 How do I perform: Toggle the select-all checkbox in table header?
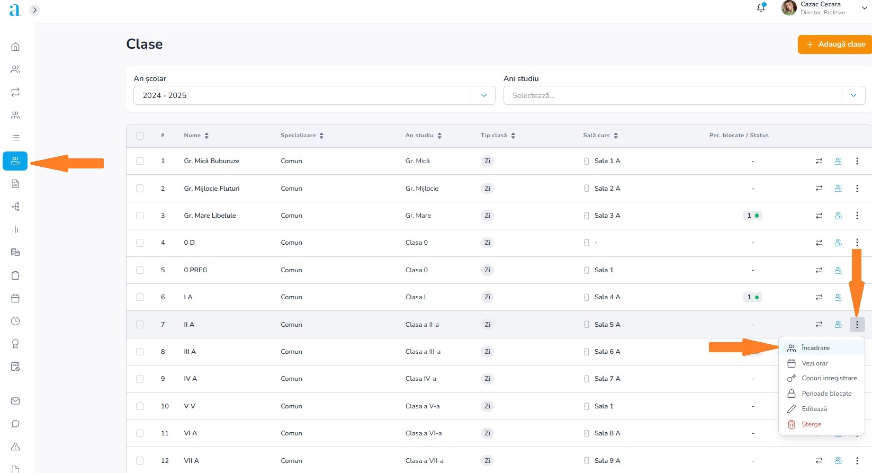[140, 136]
